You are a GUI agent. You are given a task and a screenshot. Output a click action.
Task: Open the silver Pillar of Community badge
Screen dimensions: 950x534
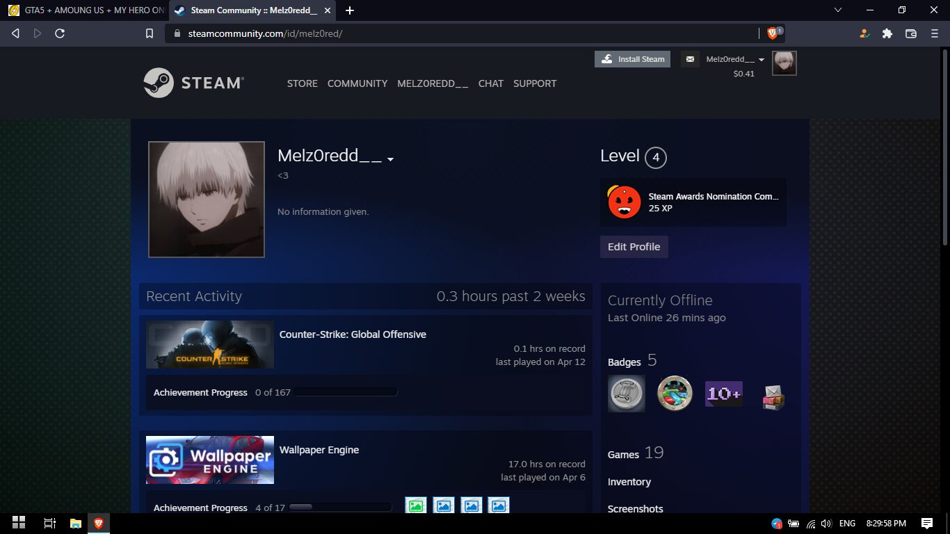[627, 394]
